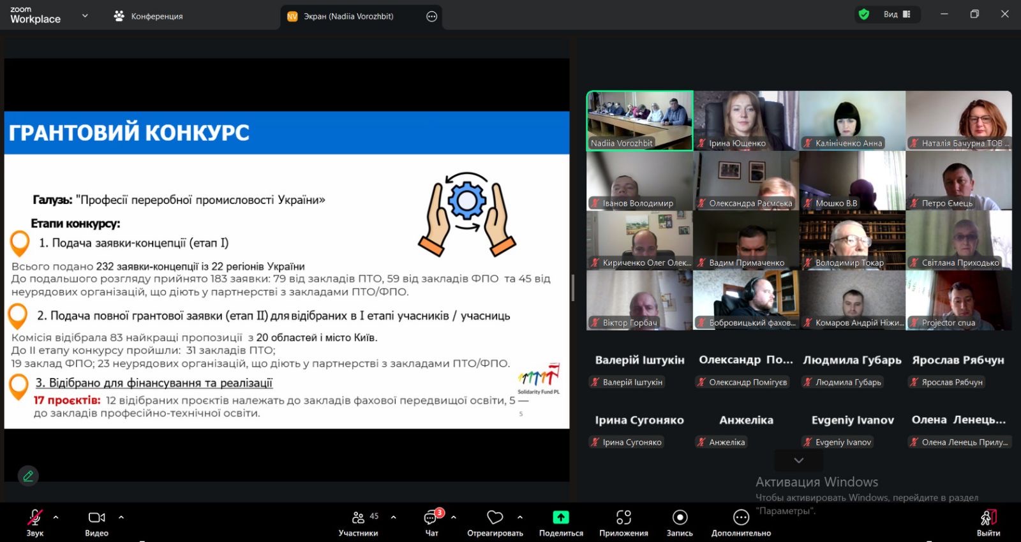This screenshot has width=1021, height=542.
Task: Click the green encryption shield icon
Action: 864,15
